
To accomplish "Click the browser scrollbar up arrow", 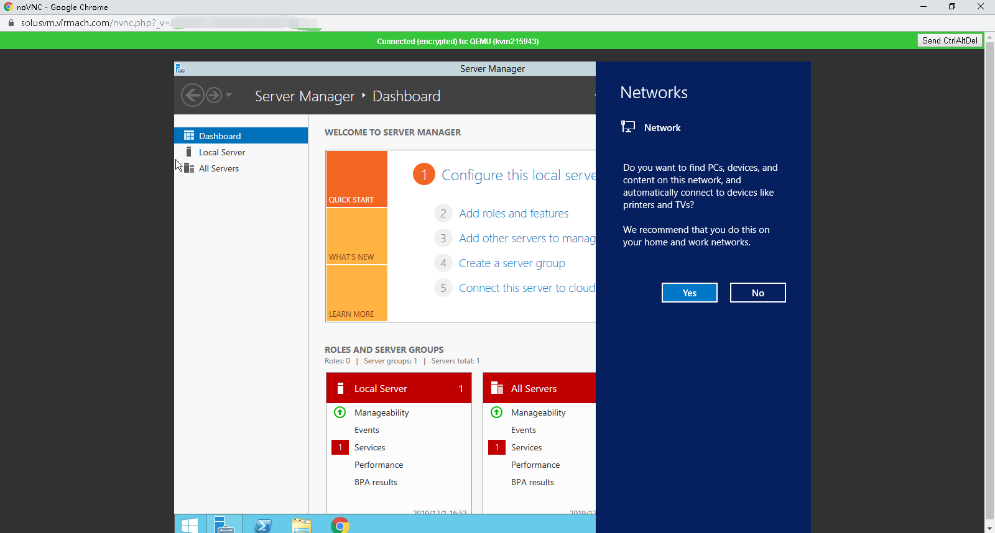I will pos(989,37).
